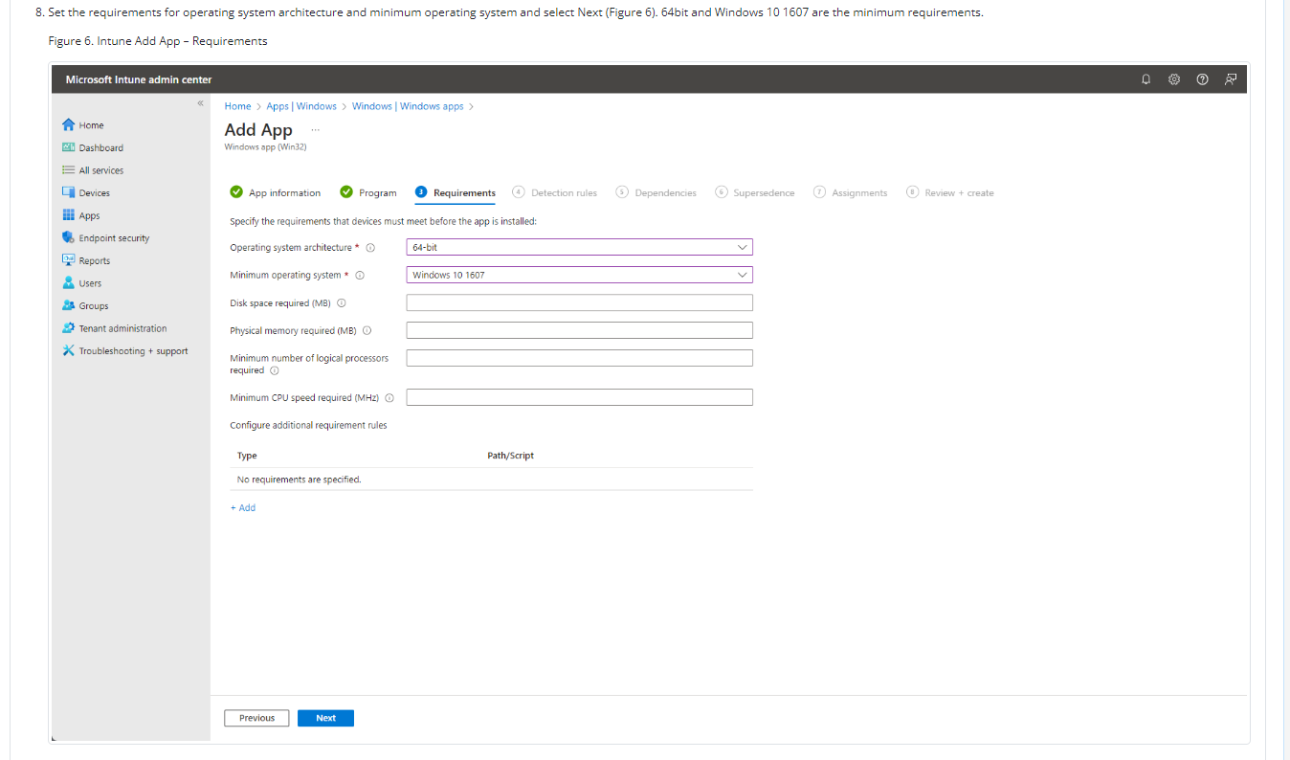Click the 'Windows app (Win32)' subtitle
Viewport: 1290px width, 760px height.
coord(265,146)
